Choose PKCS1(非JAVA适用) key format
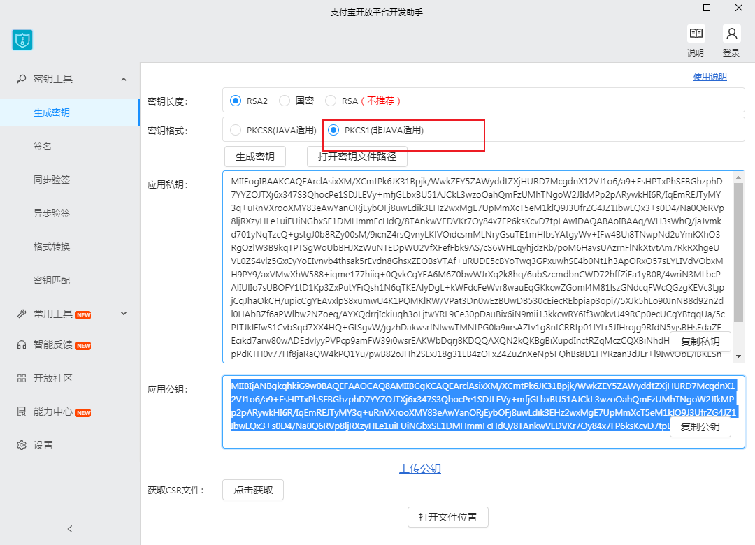This screenshot has width=755, height=545. pos(333,130)
